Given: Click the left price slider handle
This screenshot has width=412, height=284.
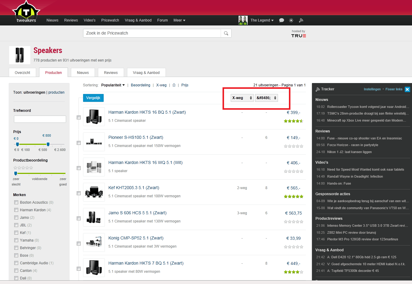Looking at the screenshot, I should tap(17, 144).
